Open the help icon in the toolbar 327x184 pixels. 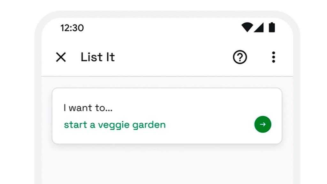point(240,57)
